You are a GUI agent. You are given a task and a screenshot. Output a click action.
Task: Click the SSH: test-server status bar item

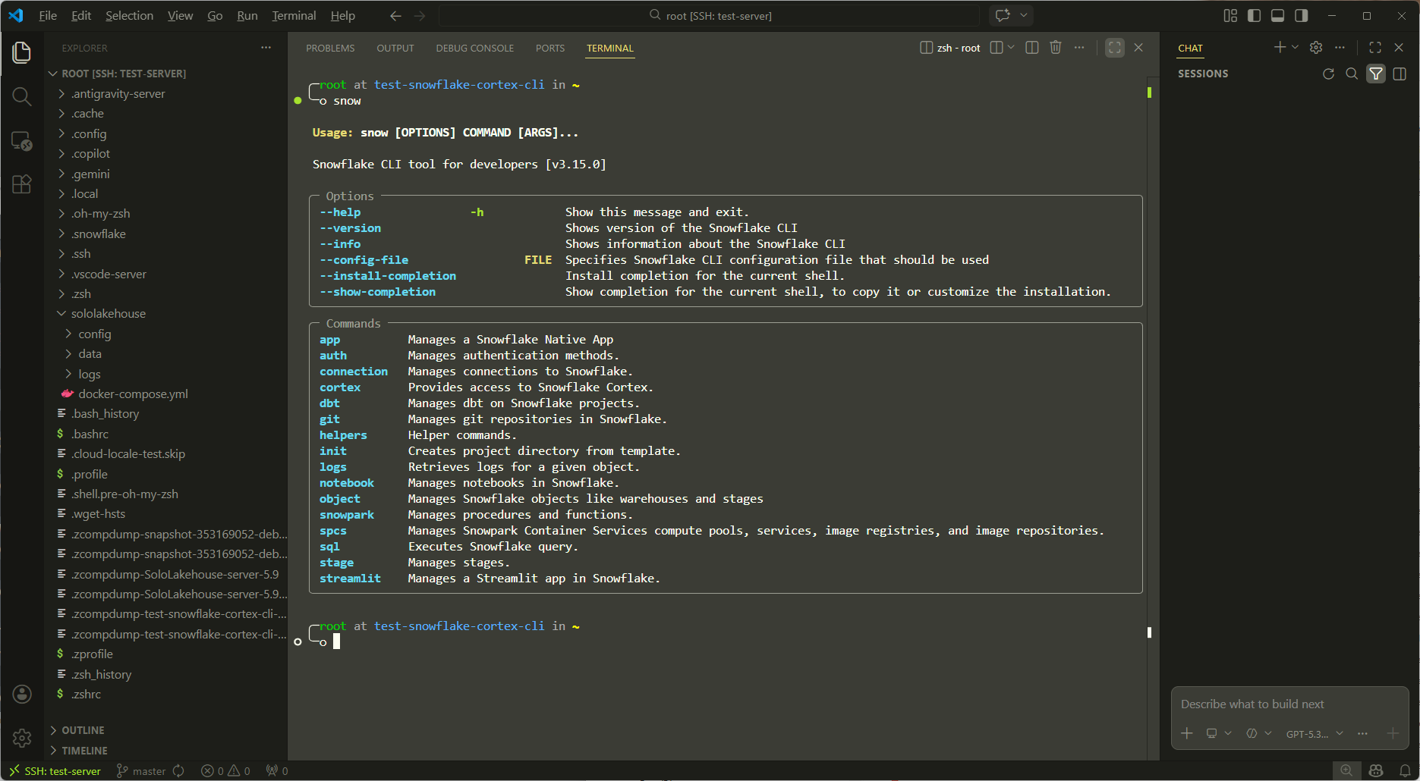[x=60, y=770]
